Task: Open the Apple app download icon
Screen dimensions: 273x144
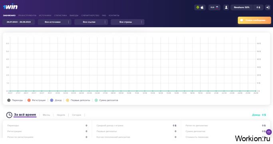Action: 202,8
